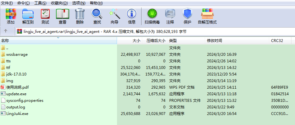The image size is (295, 125).
Task: Click the PROPERTIES 文件 type cell
Action: [x=185, y=101]
